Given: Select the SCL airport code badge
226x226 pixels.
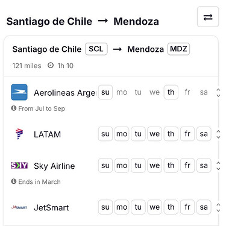Looking at the screenshot, I should pos(96,49).
